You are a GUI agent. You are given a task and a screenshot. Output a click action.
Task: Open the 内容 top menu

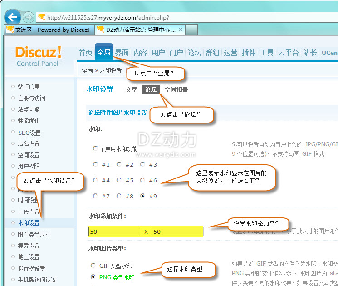tap(140, 53)
